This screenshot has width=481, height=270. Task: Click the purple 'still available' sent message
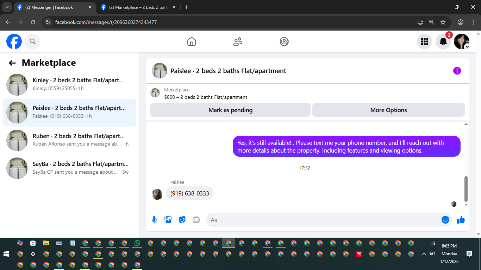[346, 147]
